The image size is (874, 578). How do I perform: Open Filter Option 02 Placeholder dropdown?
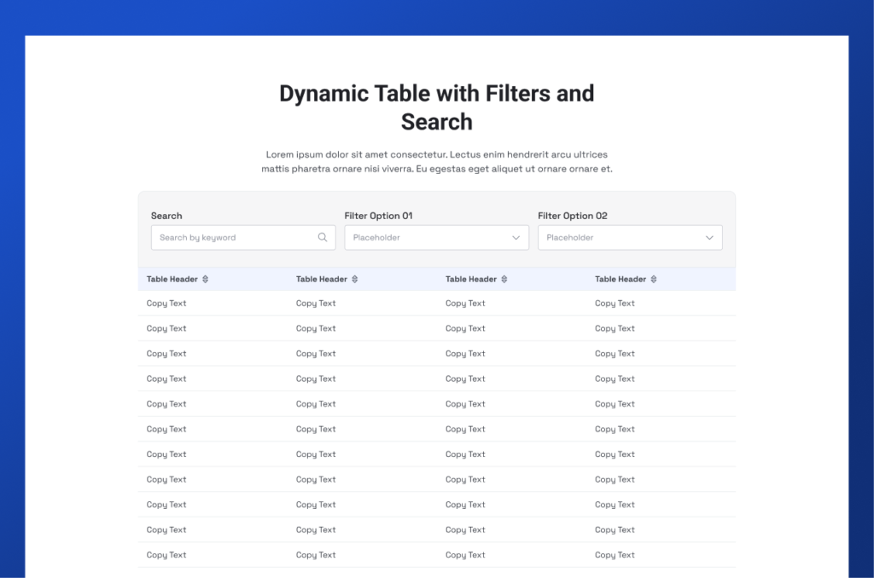pyautogui.click(x=621, y=238)
